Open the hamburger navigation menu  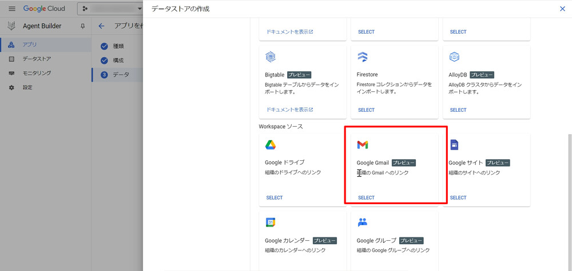pyautogui.click(x=11, y=9)
